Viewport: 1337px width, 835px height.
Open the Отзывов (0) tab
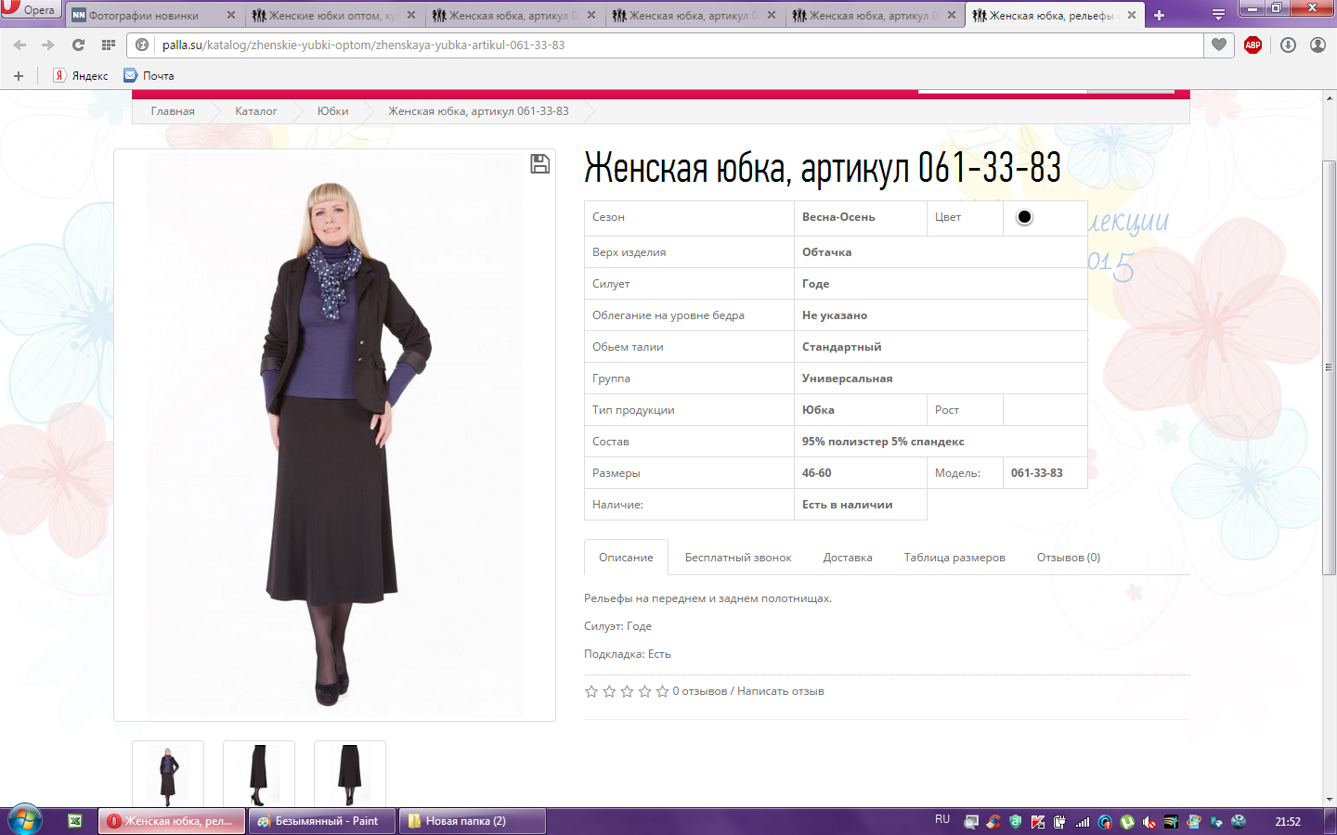click(x=1069, y=558)
